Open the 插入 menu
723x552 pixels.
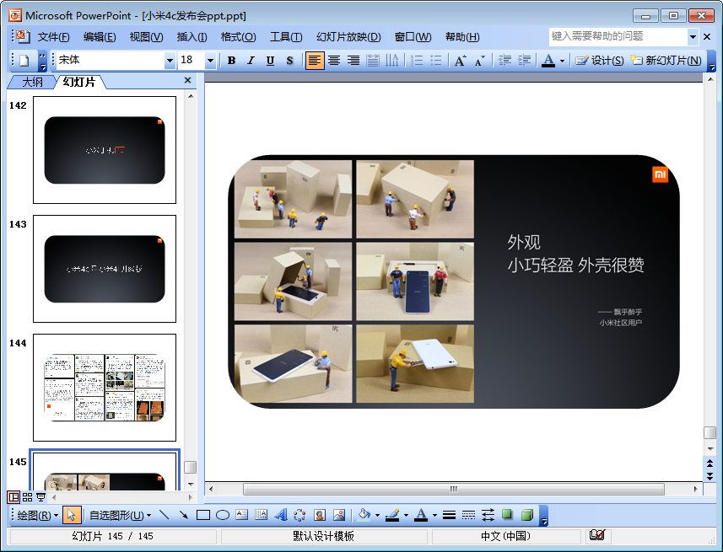coord(192,37)
